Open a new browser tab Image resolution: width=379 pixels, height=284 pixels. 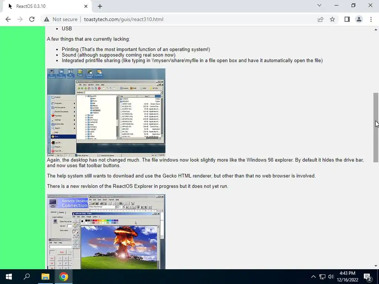pos(100,6)
